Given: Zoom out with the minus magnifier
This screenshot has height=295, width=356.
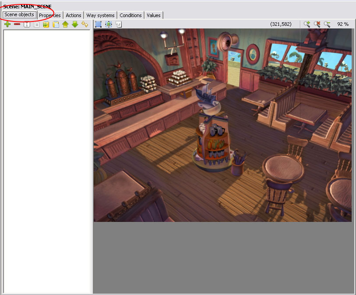Looking at the screenshot, I should coord(327,24).
